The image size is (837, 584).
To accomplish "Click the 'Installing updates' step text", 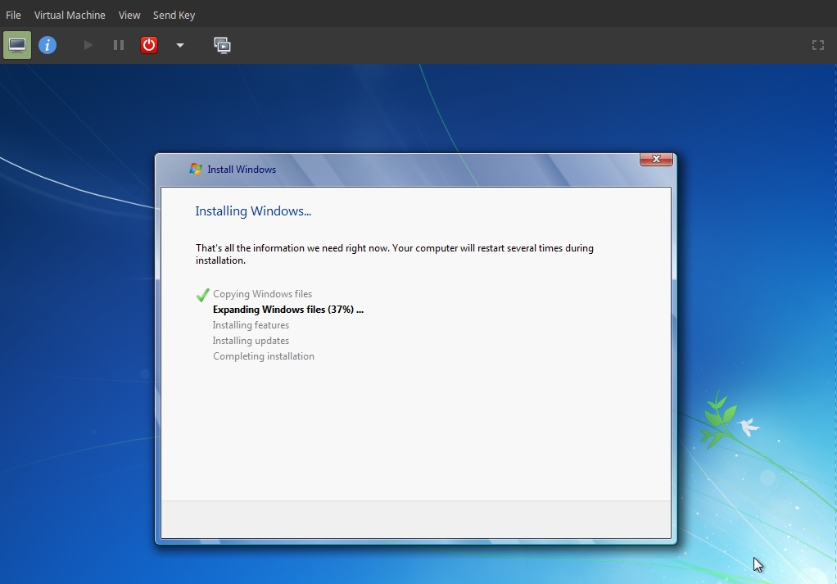I will [x=251, y=341].
